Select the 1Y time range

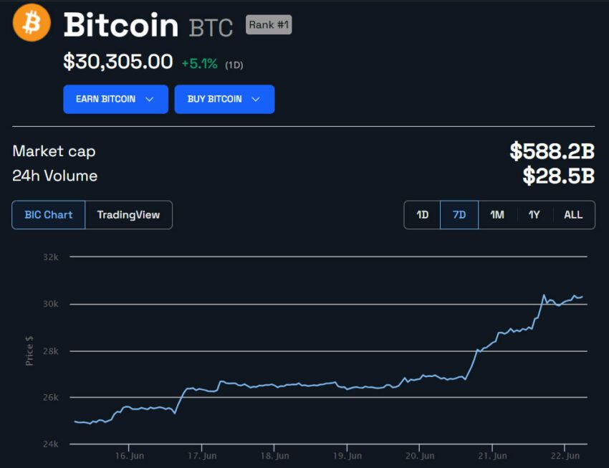tap(534, 215)
